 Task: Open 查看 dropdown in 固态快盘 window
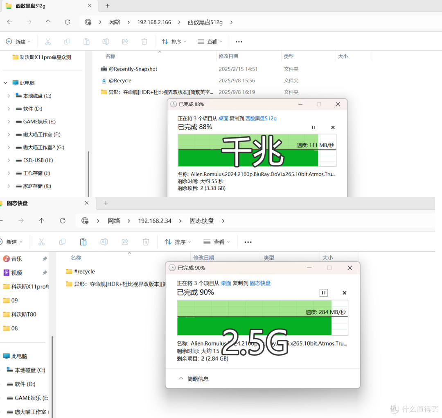click(x=216, y=242)
